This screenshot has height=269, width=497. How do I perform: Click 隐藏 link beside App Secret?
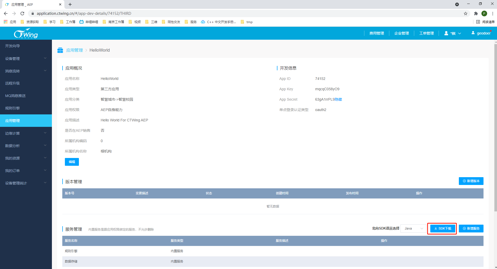(338, 99)
